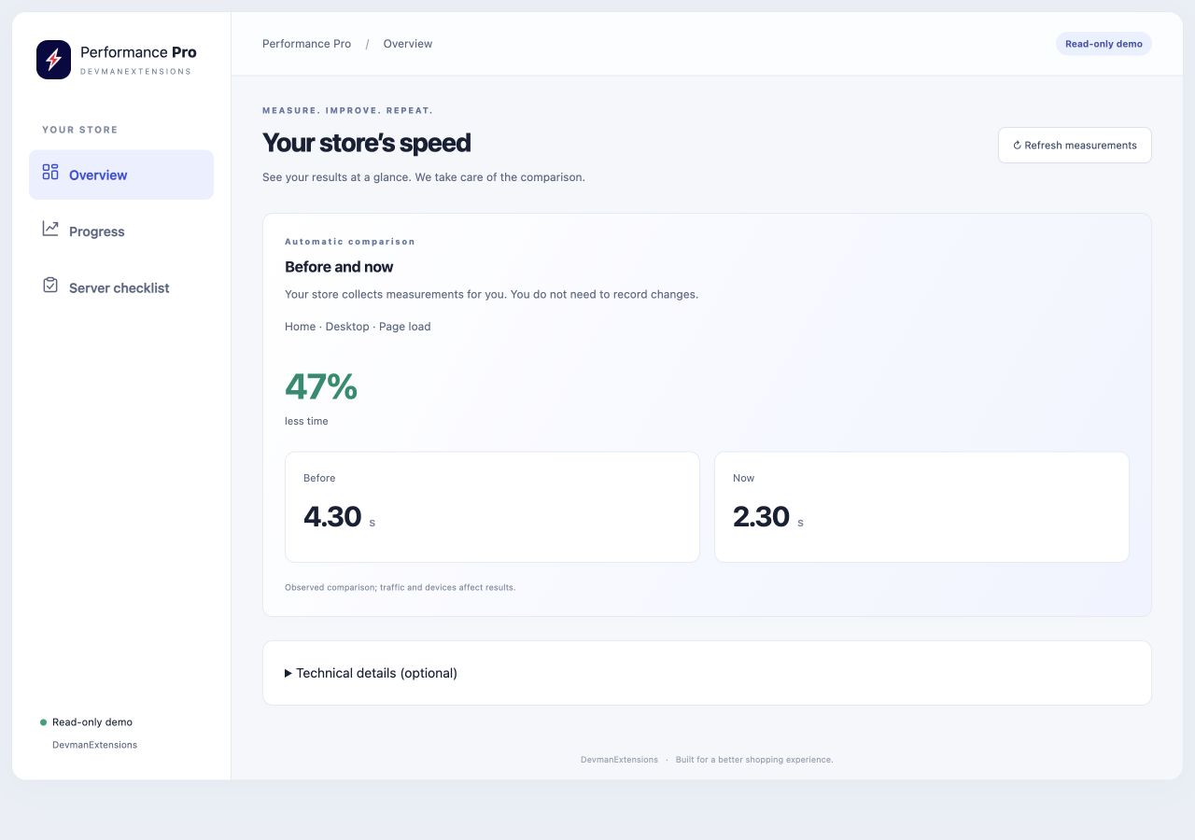This screenshot has height=840, width=1195.
Task: Click the 'less time' caption
Action: click(x=306, y=421)
